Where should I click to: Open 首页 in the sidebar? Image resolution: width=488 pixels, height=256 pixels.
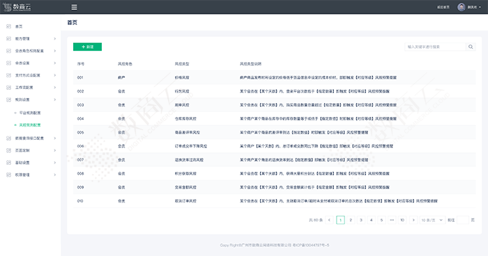pyautogui.click(x=19, y=26)
